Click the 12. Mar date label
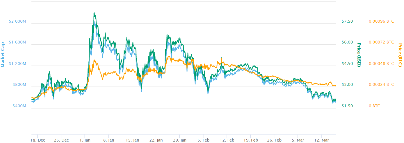404x143 pixels. click(x=321, y=140)
